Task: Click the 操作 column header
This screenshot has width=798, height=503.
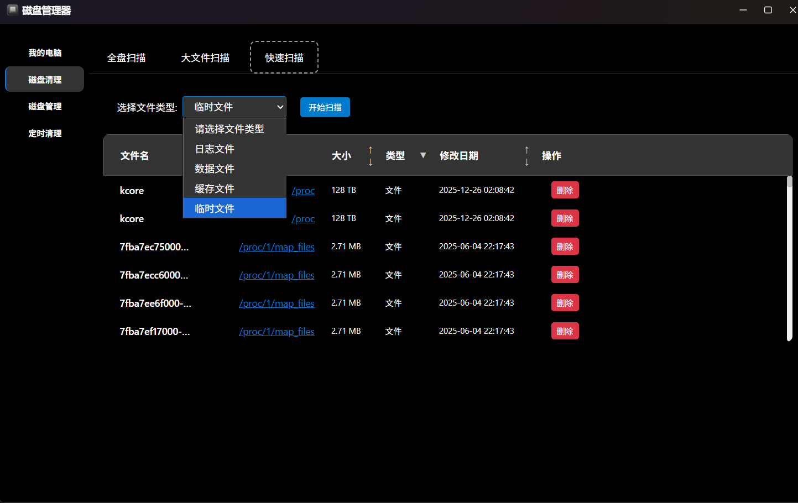Action: [x=551, y=156]
